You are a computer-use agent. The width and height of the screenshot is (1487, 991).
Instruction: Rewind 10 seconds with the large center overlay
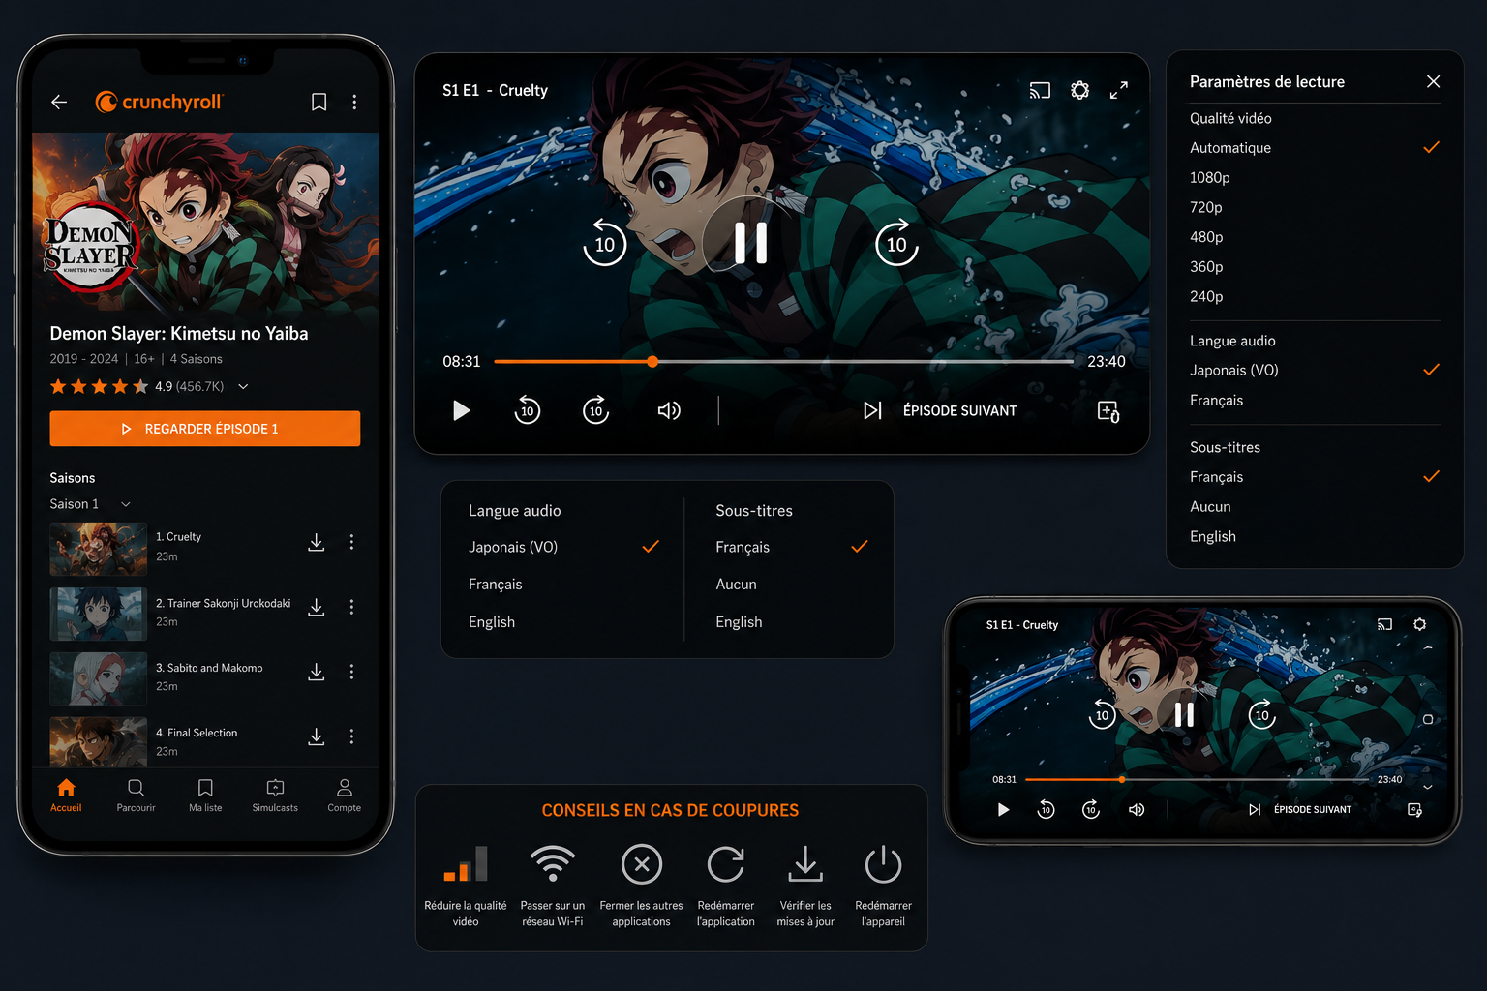(605, 243)
